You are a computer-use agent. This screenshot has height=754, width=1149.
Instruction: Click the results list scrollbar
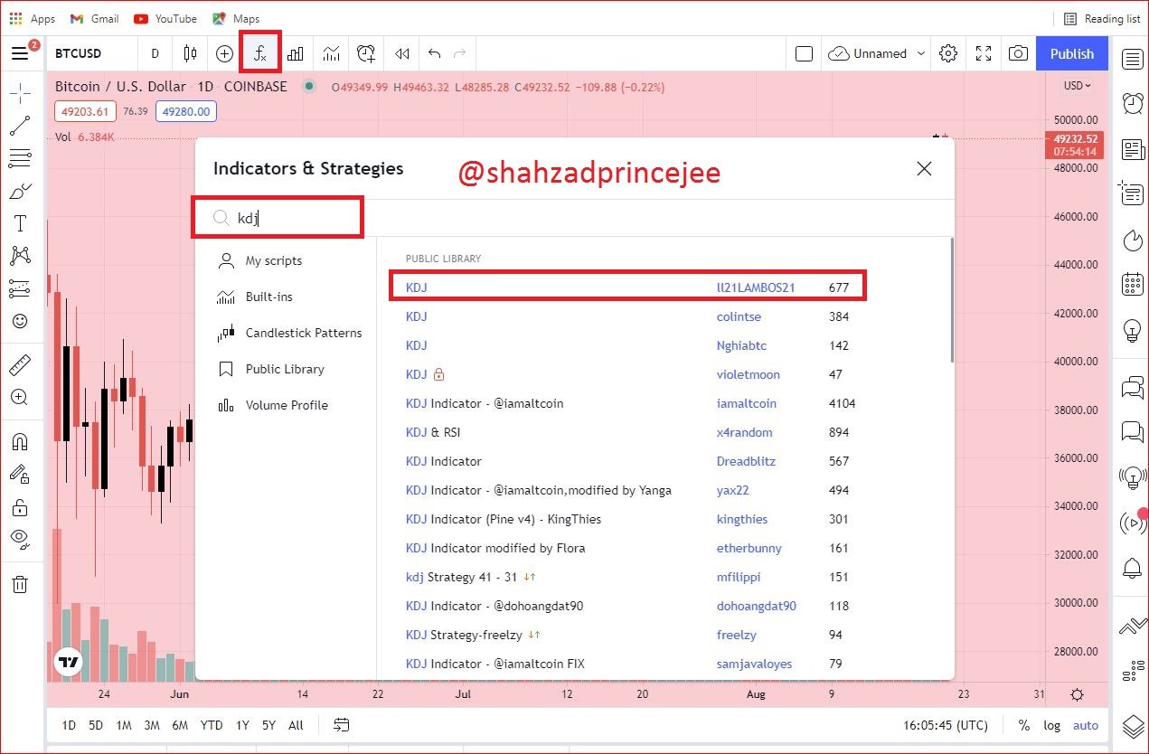pyautogui.click(x=950, y=300)
